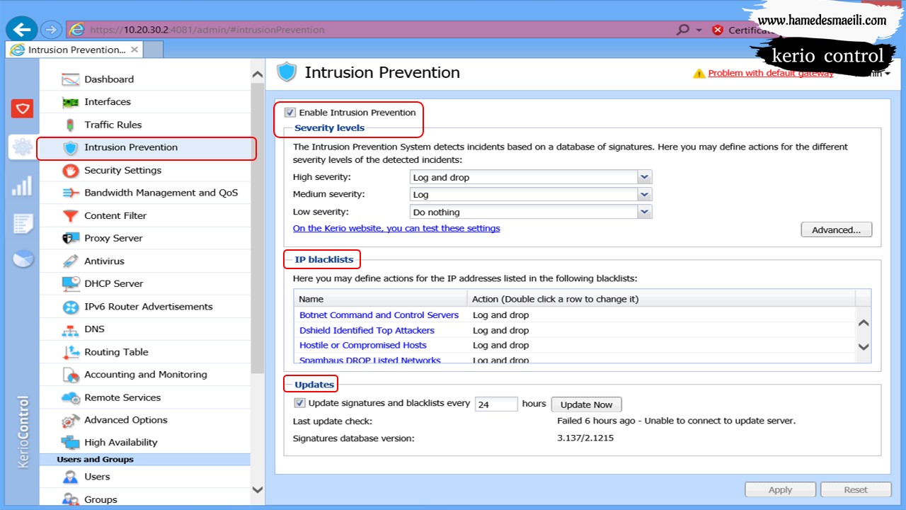
Task: Click the Bandwidth Management and QoS icon
Action: [x=70, y=193]
